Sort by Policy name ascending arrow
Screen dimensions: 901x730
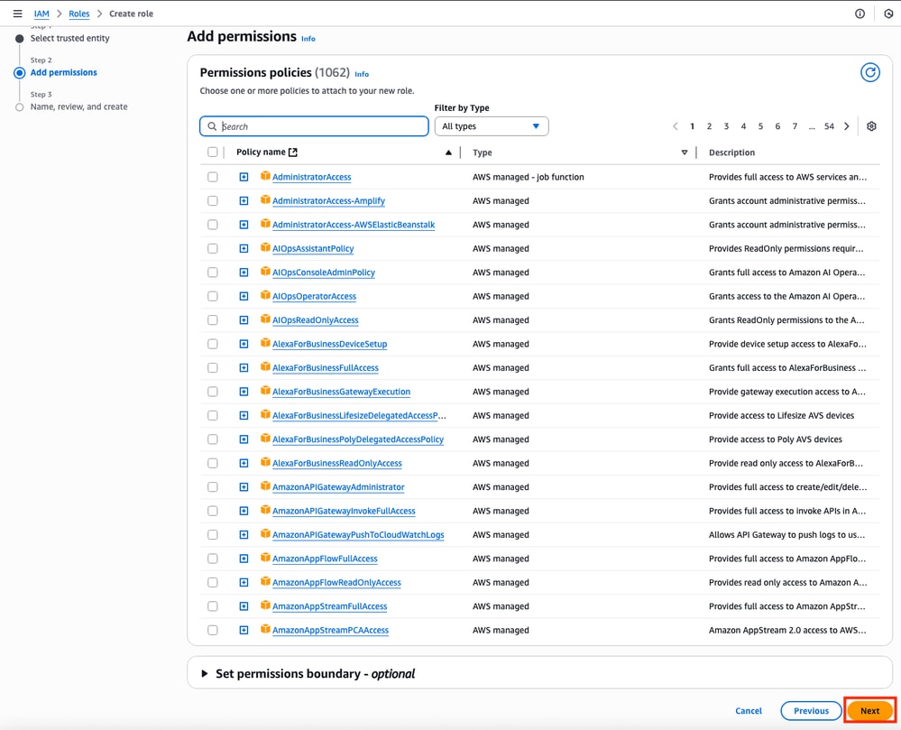pos(448,152)
